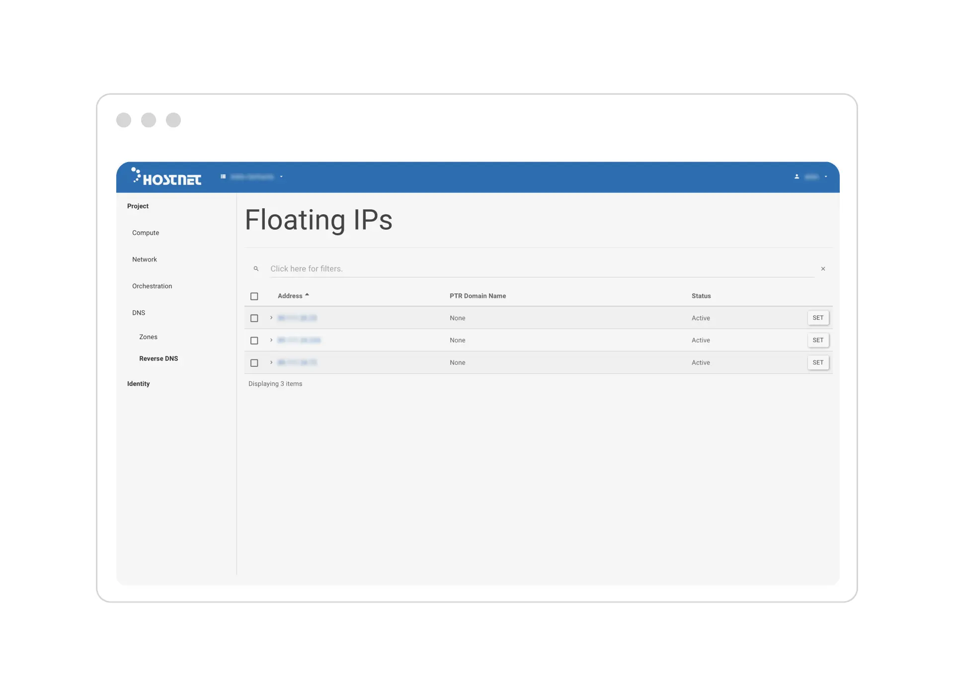Click 'Active' status in second row

tap(701, 340)
